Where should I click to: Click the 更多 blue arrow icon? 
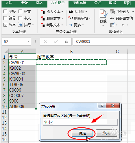tap(71, 25)
